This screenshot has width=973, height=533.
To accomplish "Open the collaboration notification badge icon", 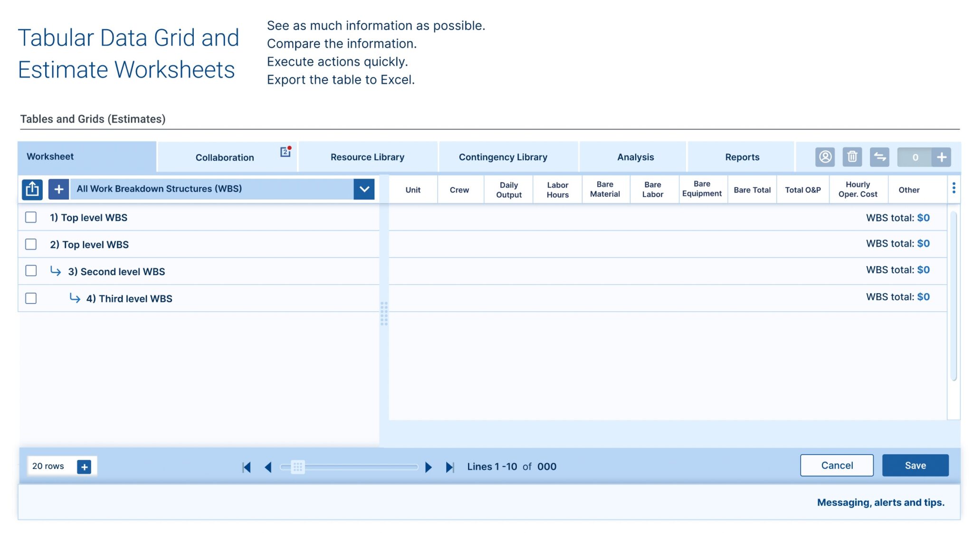I will coord(285,152).
